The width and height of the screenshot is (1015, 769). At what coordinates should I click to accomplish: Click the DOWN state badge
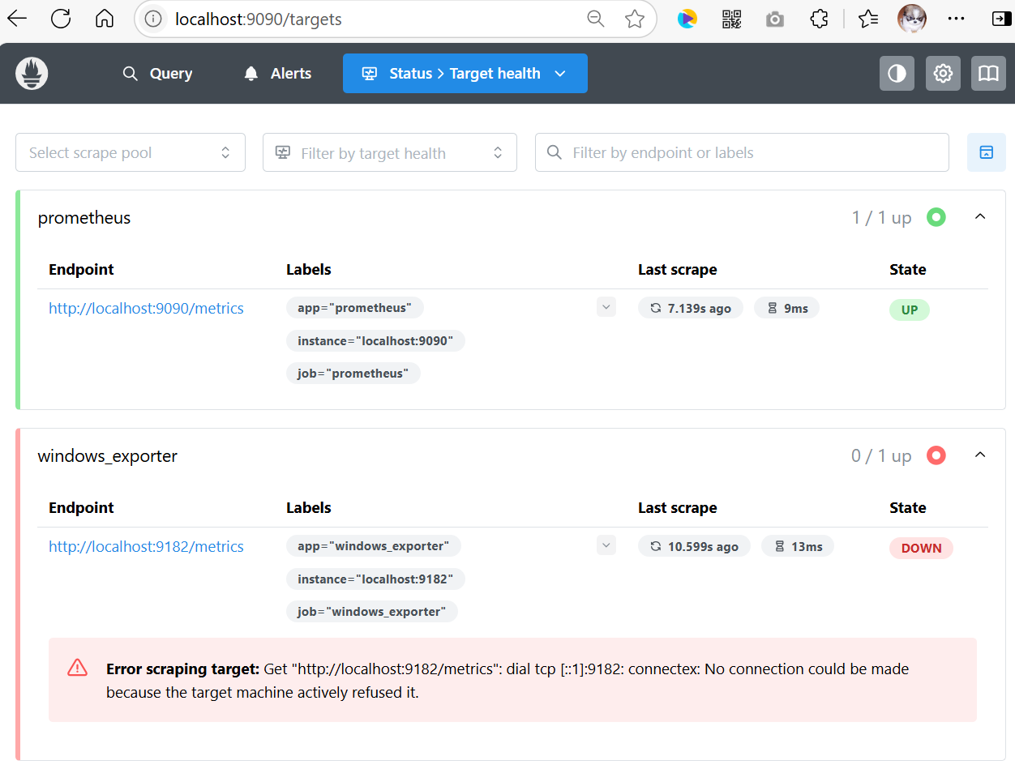921,548
